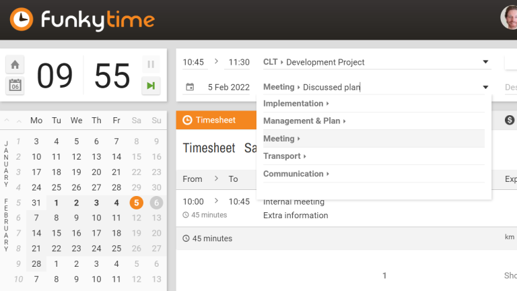
Task: Switch to the Timesheet tab
Action: (x=215, y=120)
